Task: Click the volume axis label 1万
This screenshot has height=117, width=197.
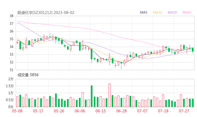Action: 11,93
